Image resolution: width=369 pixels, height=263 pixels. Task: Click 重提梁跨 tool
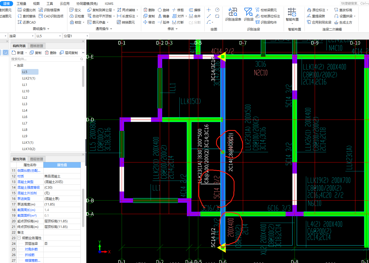click(x=316, y=16)
